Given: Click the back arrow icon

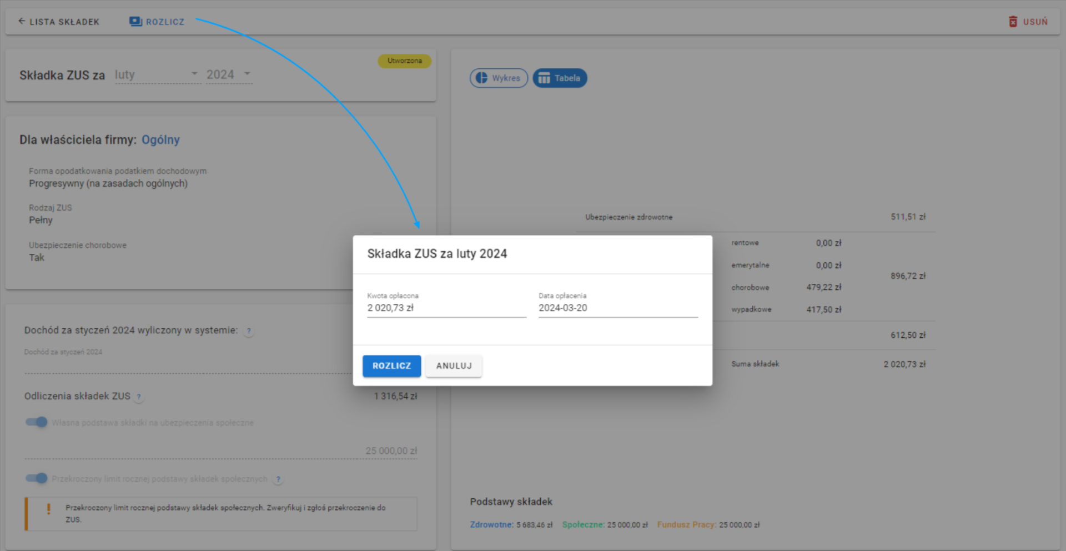Looking at the screenshot, I should coord(22,21).
